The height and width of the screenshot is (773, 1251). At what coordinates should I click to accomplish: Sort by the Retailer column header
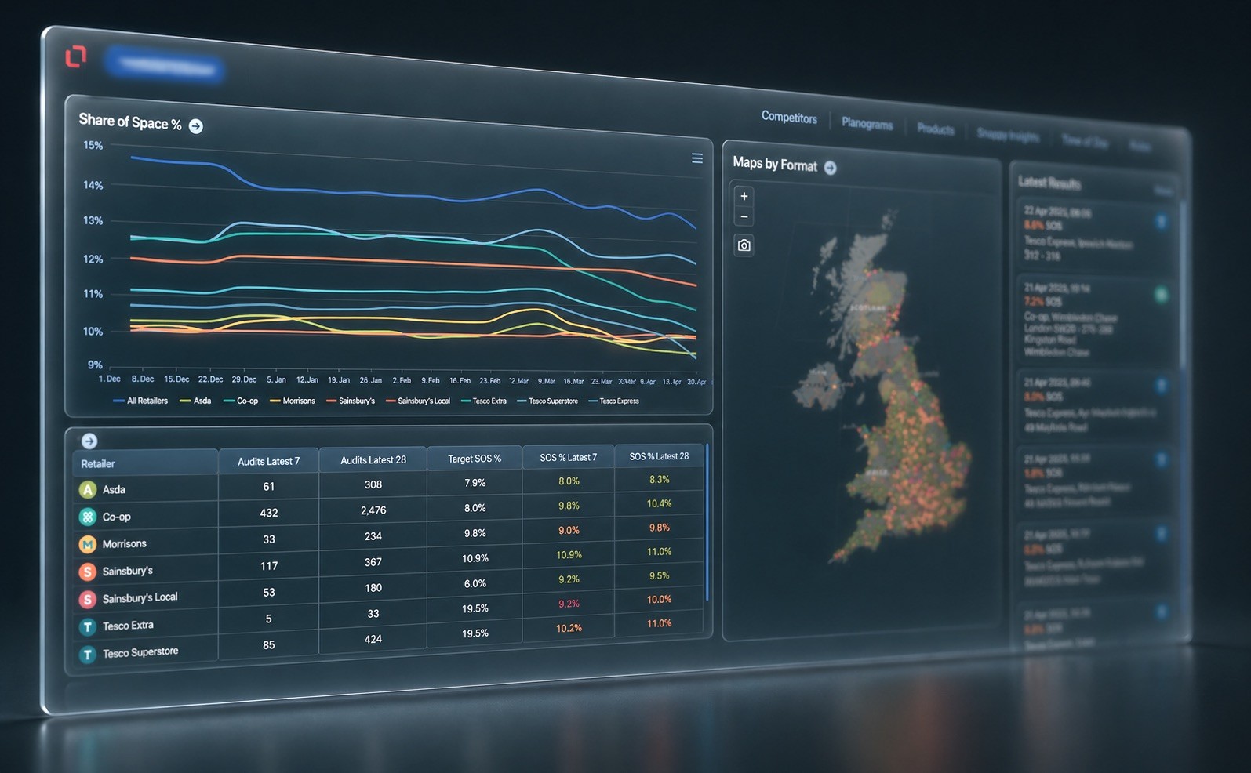point(145,463)
